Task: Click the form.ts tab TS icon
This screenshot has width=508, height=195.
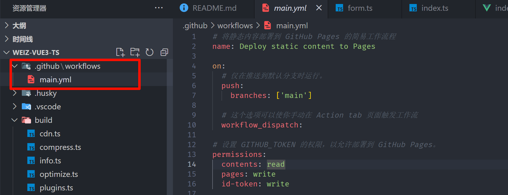Action: 339,8
